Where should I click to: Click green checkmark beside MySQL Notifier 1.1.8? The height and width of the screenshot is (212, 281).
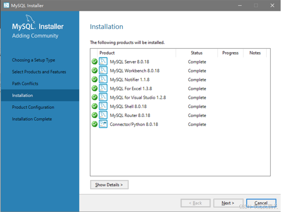[x=95, y=79]
